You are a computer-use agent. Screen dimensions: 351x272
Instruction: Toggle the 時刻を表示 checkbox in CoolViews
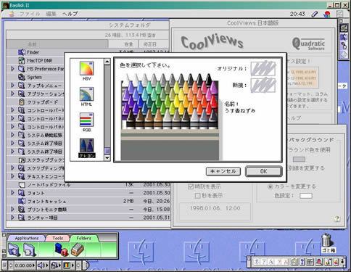[x=191, y=186]
